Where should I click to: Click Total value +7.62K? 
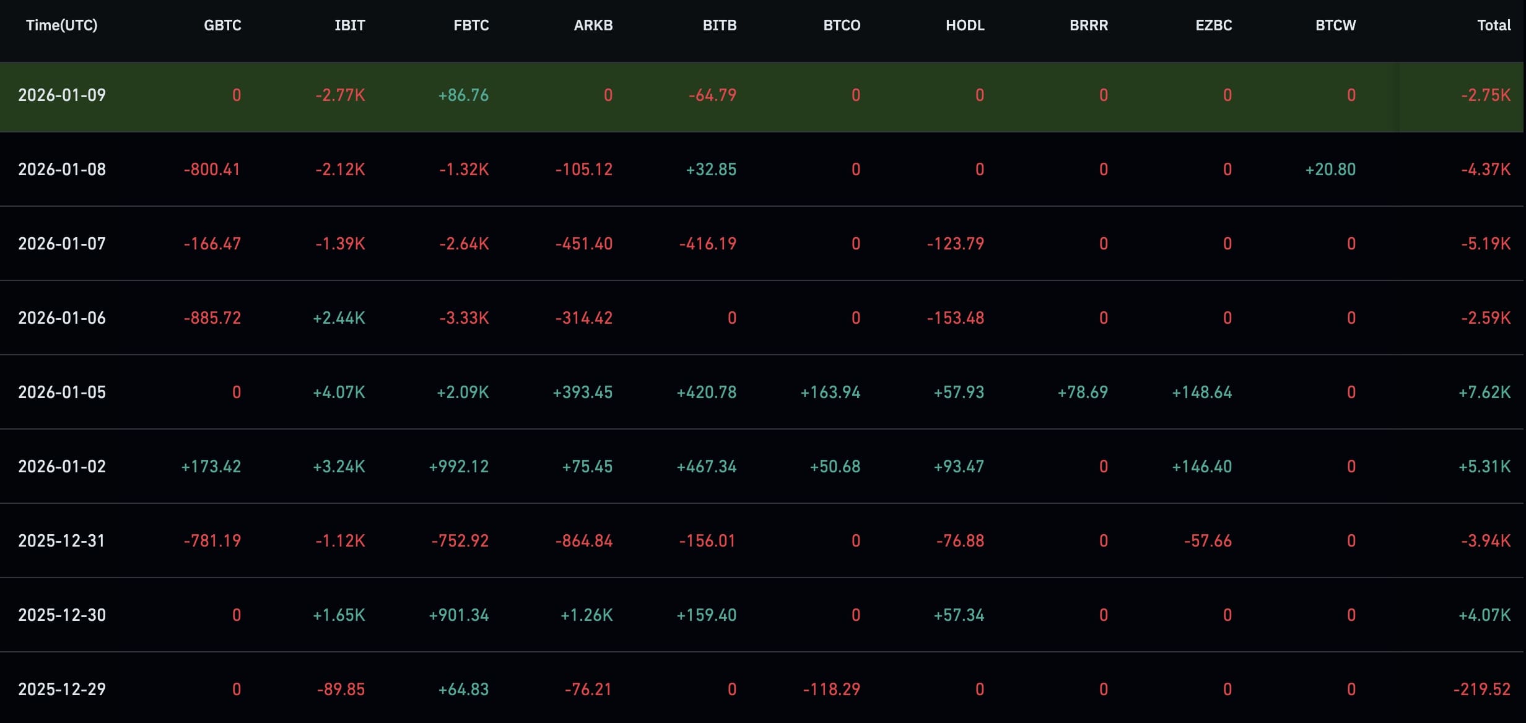(x=1485, y=392)
